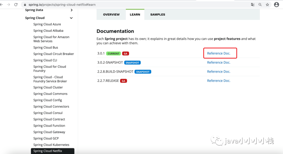Image resolution: width=283 pixels, height=154 pixels.
Task: Click the padlock site info icon
Action: tap(25, 5)
